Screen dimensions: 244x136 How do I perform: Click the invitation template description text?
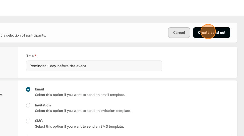click(83, 111)
